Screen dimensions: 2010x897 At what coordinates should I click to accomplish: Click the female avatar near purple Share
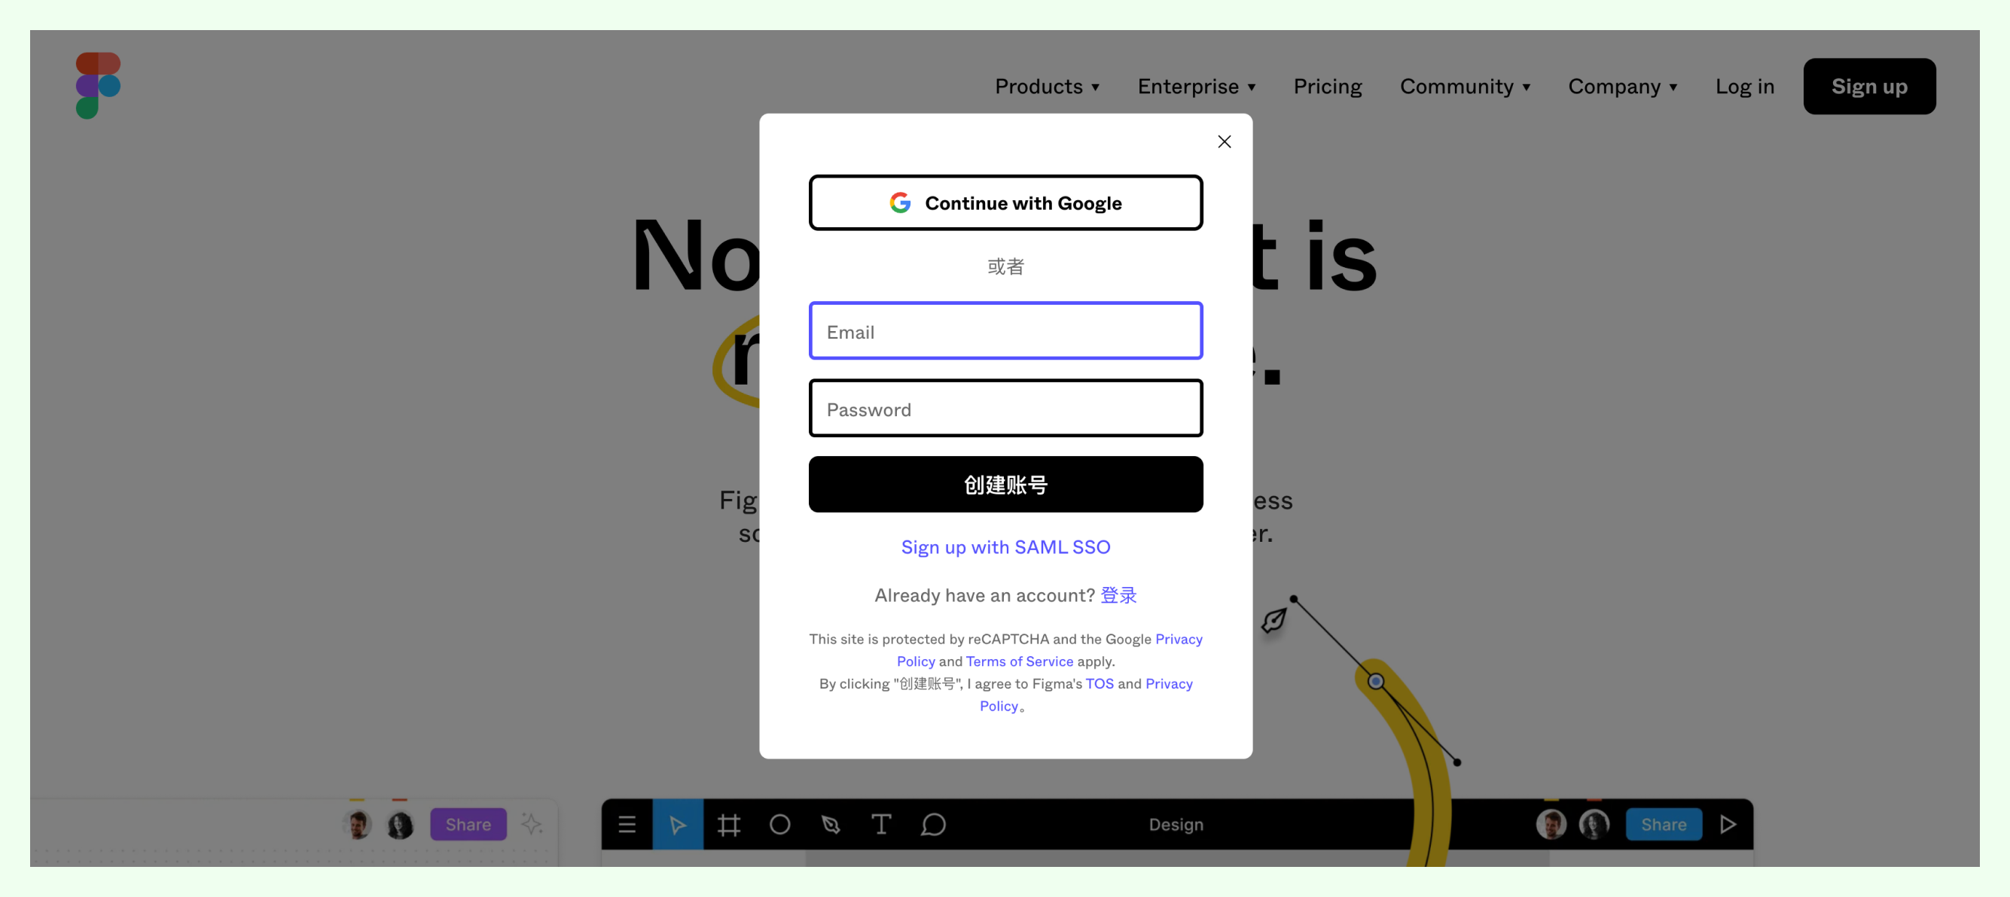(399, 825)
